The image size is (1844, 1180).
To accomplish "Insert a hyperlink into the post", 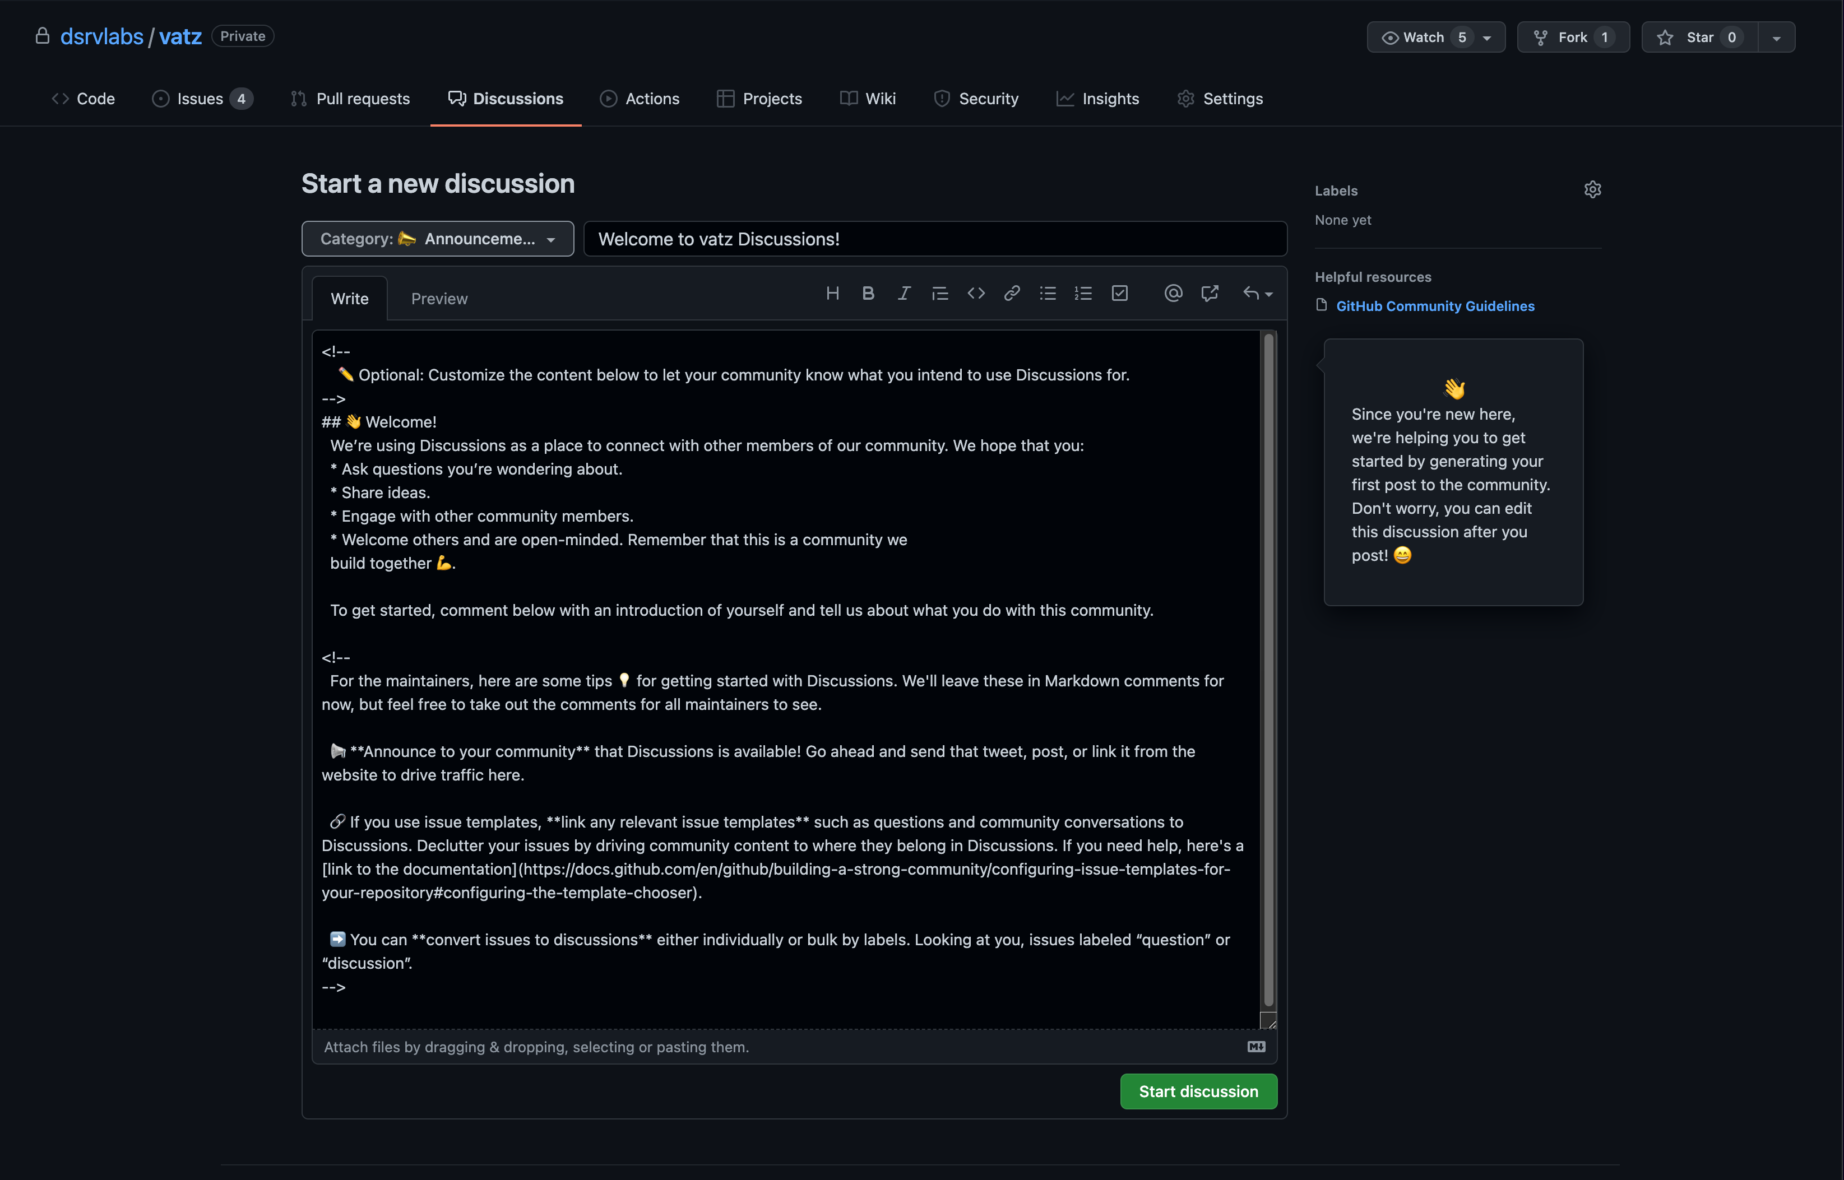I will pyautogui.click(x=1012, y=292).
